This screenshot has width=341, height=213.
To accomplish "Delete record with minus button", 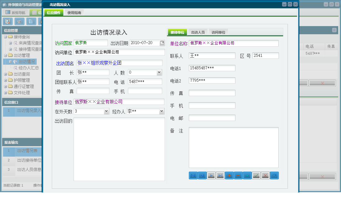I will pos(238,176).
